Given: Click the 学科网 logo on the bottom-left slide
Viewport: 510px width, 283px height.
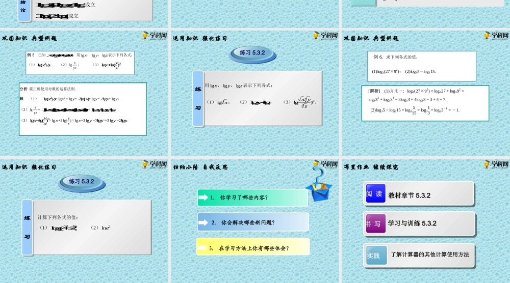Looking at the screenshot, I should tap(155, 164).
